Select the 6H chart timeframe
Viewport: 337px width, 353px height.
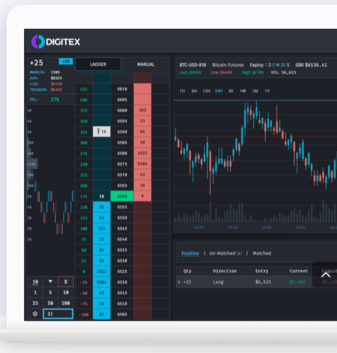(x=194, y=91)
